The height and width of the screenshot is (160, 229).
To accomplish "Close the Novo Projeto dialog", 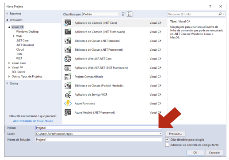I will click(x=221, y=6).
